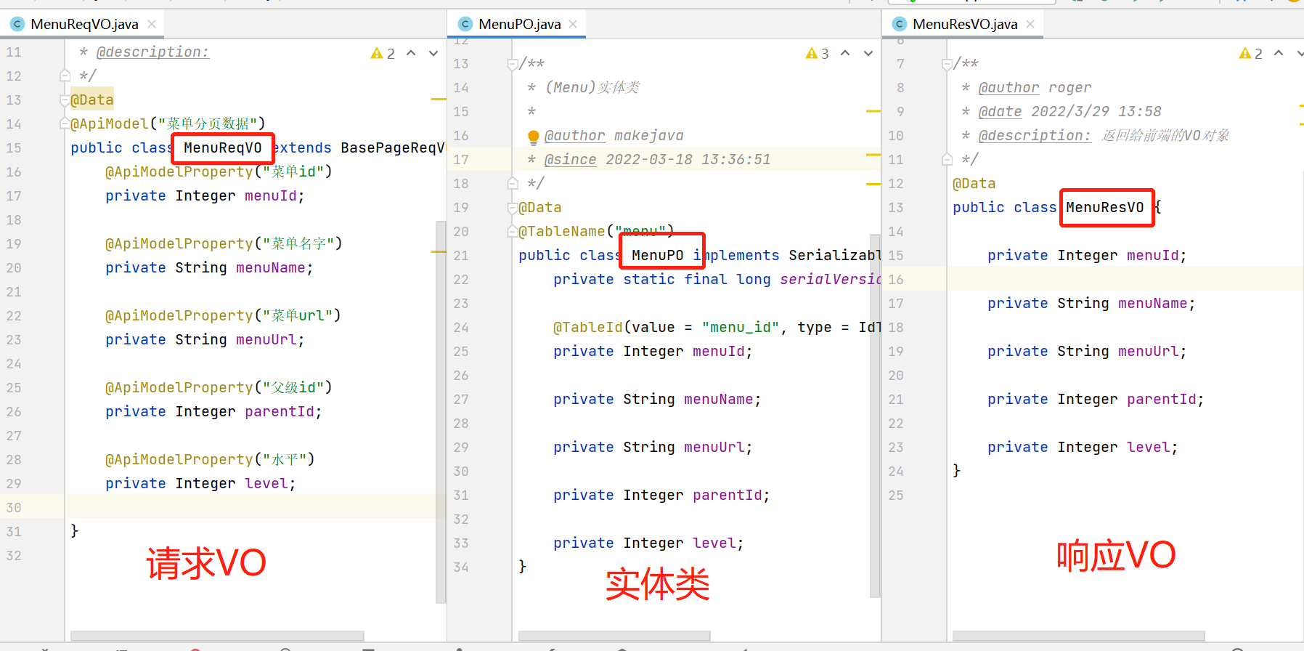Image resolution: width=1304 pixels, height=651 pixels.
Task: Collapse the Javadoc fold at MenuPO line 13
Action: coord(513,64)
